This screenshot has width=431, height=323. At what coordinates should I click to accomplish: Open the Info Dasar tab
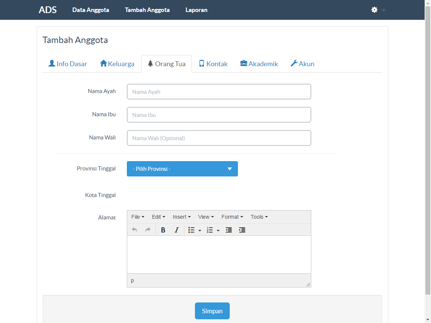[68, 64]
